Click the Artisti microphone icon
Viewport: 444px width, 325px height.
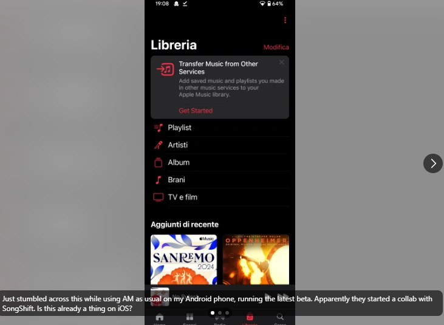coord(159,145)
